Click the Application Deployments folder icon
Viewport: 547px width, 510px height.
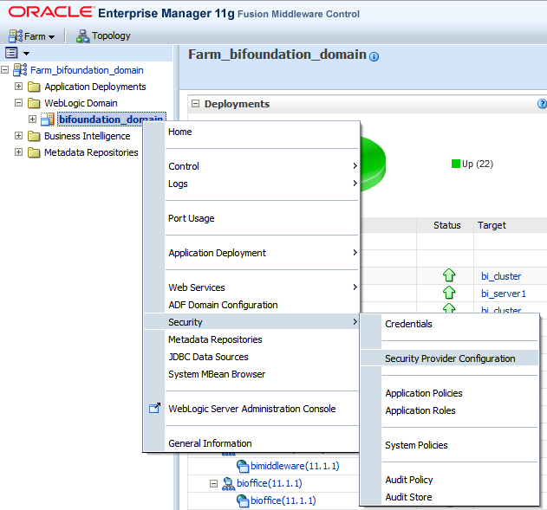34,87
